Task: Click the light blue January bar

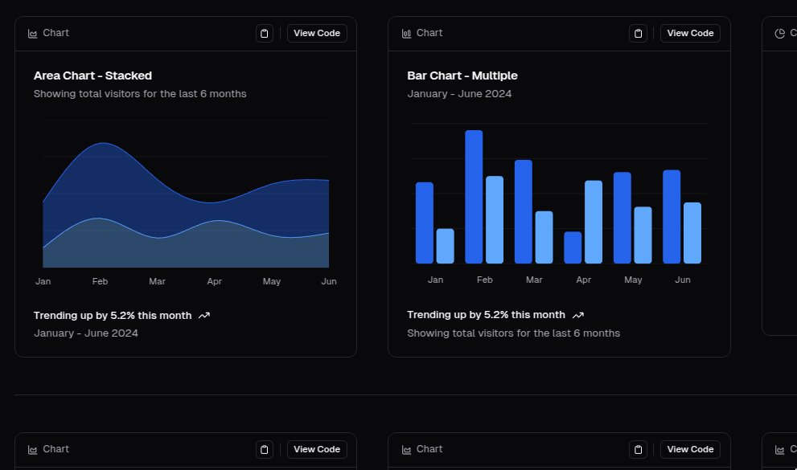Action: tap(445, 246)
